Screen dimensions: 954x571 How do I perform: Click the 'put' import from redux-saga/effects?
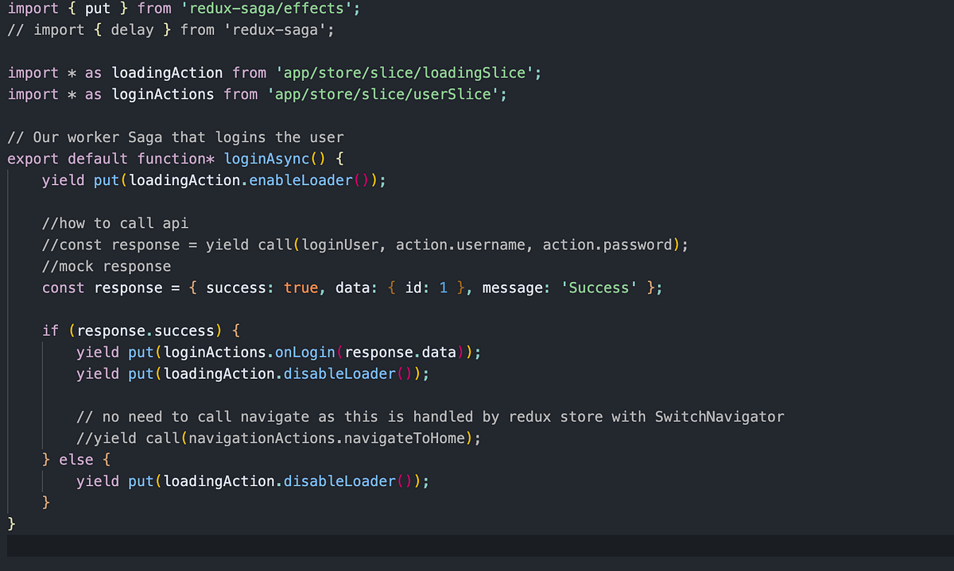pyautogui.click(x=97, y=8)
